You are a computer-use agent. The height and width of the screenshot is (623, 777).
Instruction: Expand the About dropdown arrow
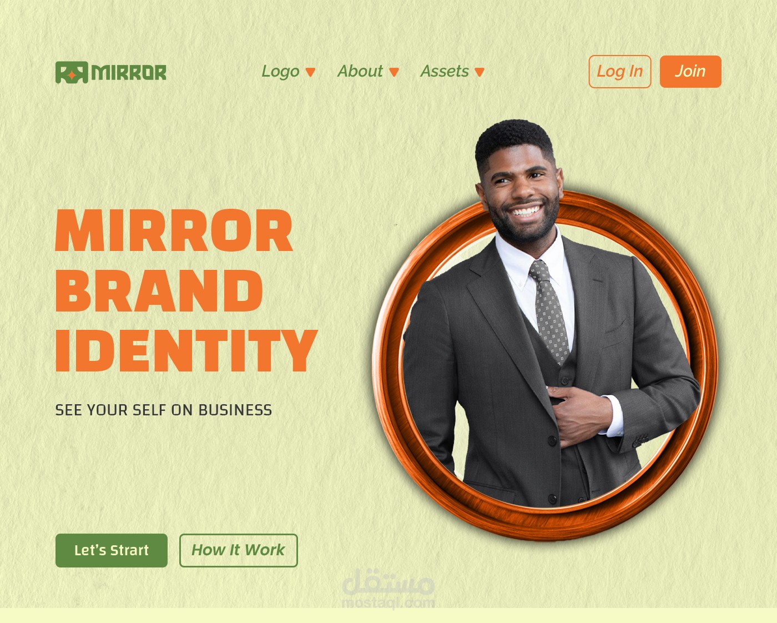coord(394,72)
